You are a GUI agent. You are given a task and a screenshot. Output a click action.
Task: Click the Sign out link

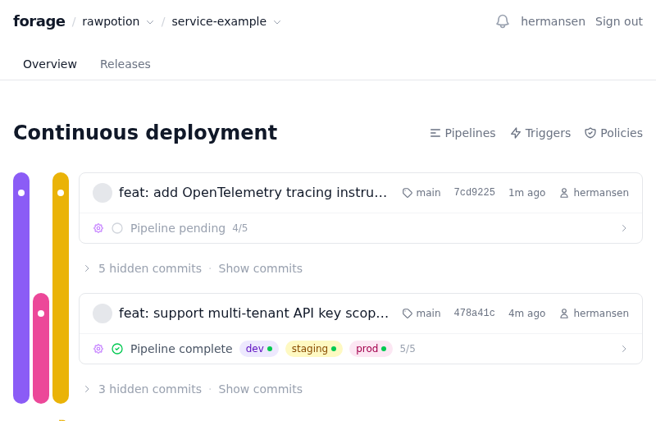[x=619, y=21]
